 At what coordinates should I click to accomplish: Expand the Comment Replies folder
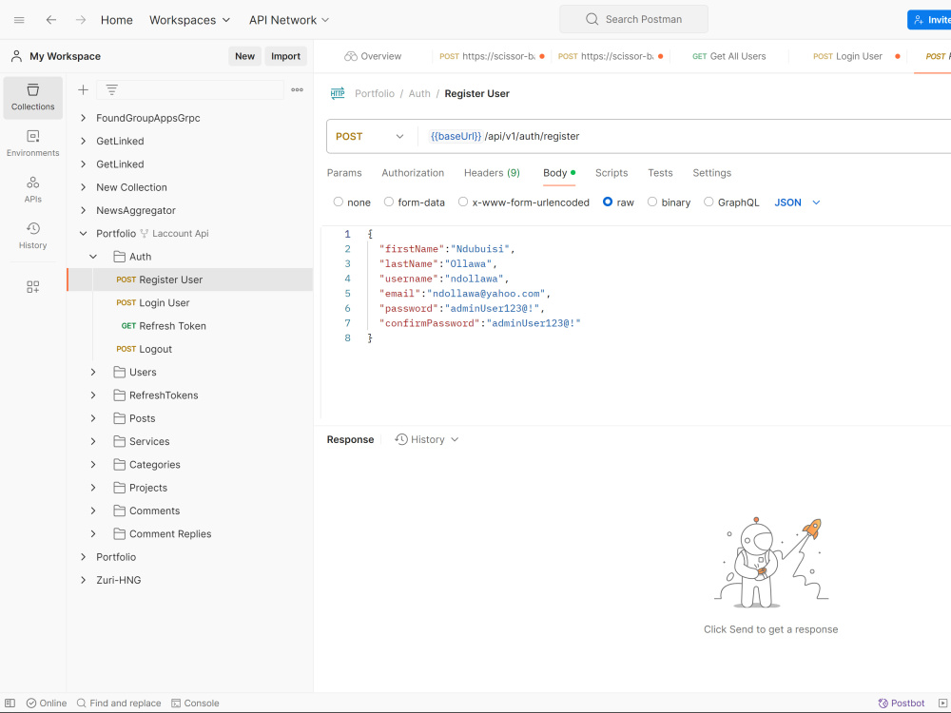pos(93,534)
